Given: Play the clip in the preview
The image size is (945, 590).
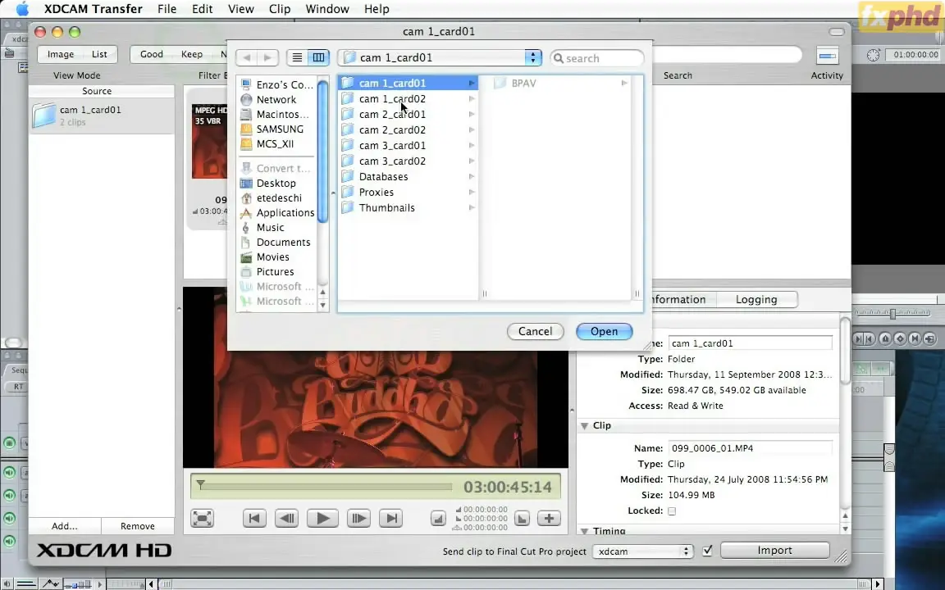Looking at the screenshot, I should 322,519.
